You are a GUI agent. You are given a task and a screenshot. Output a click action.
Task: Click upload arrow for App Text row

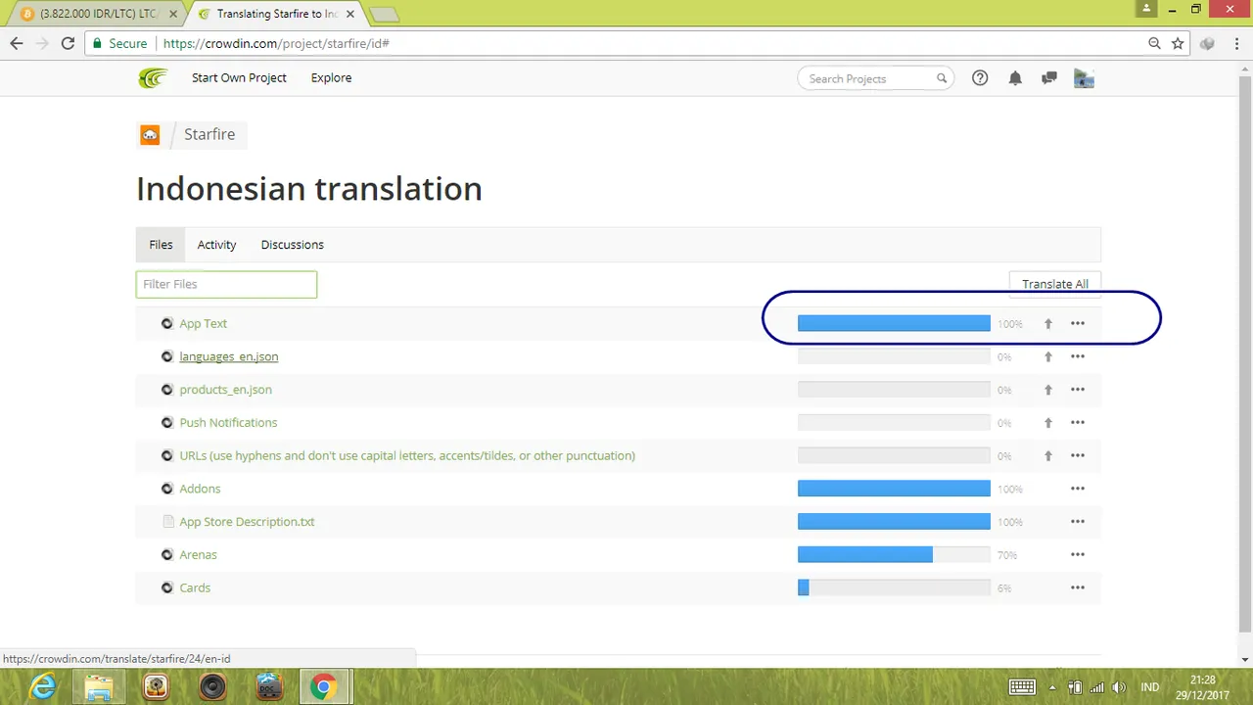coord(1047,324)
